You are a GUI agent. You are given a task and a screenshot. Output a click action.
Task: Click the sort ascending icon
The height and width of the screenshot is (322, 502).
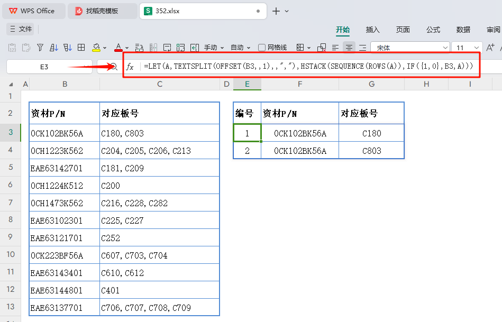[x=54, y=48]
